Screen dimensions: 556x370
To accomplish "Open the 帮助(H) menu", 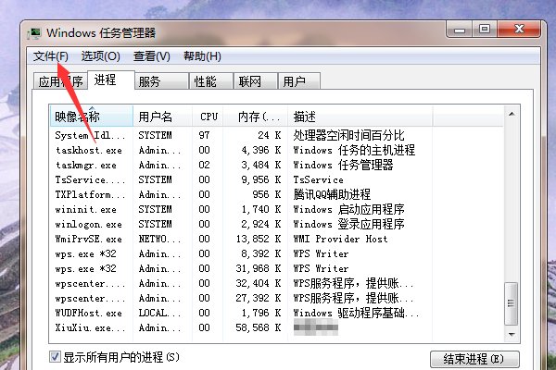I will tap(202, 56).
